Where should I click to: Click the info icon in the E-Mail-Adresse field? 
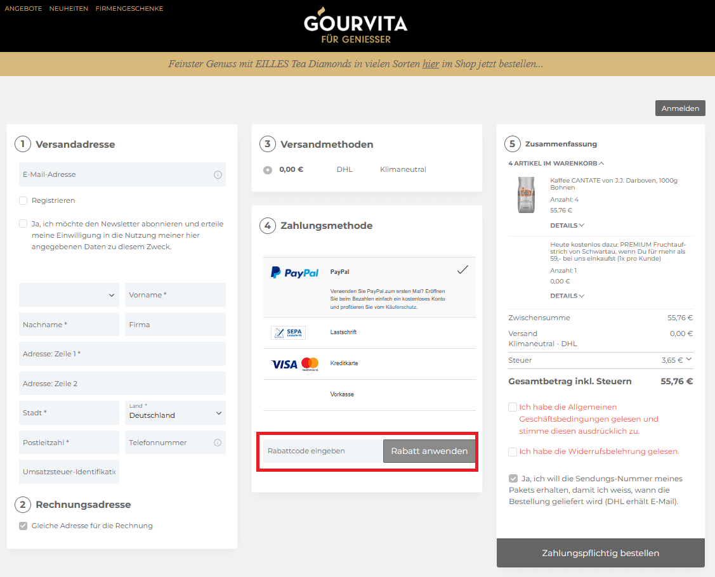click(218, 174)
